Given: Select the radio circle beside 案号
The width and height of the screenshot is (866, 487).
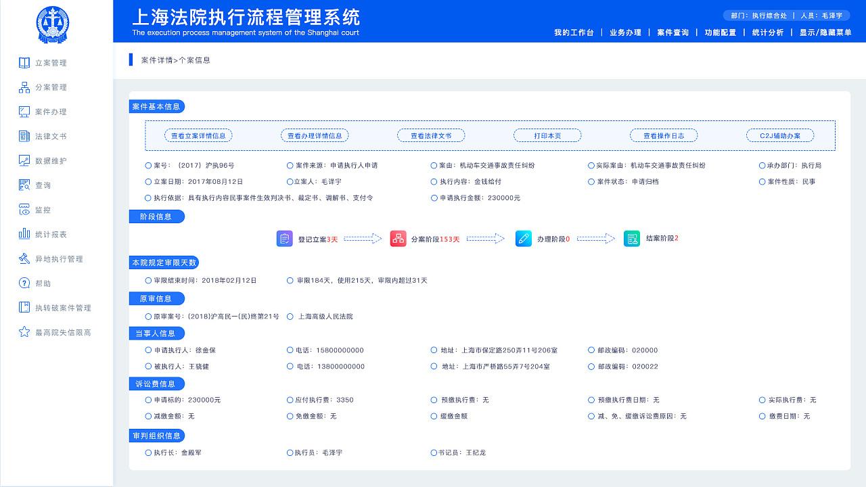Looking at the screenshot, I should (148, 165).
